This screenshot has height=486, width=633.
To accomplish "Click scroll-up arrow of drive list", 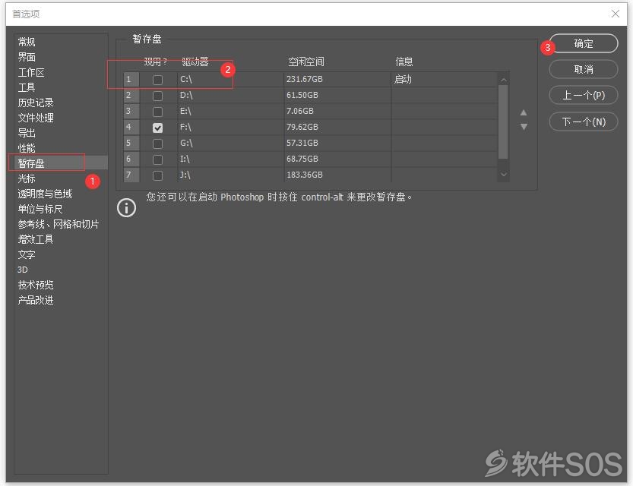I will coord(503,80).
